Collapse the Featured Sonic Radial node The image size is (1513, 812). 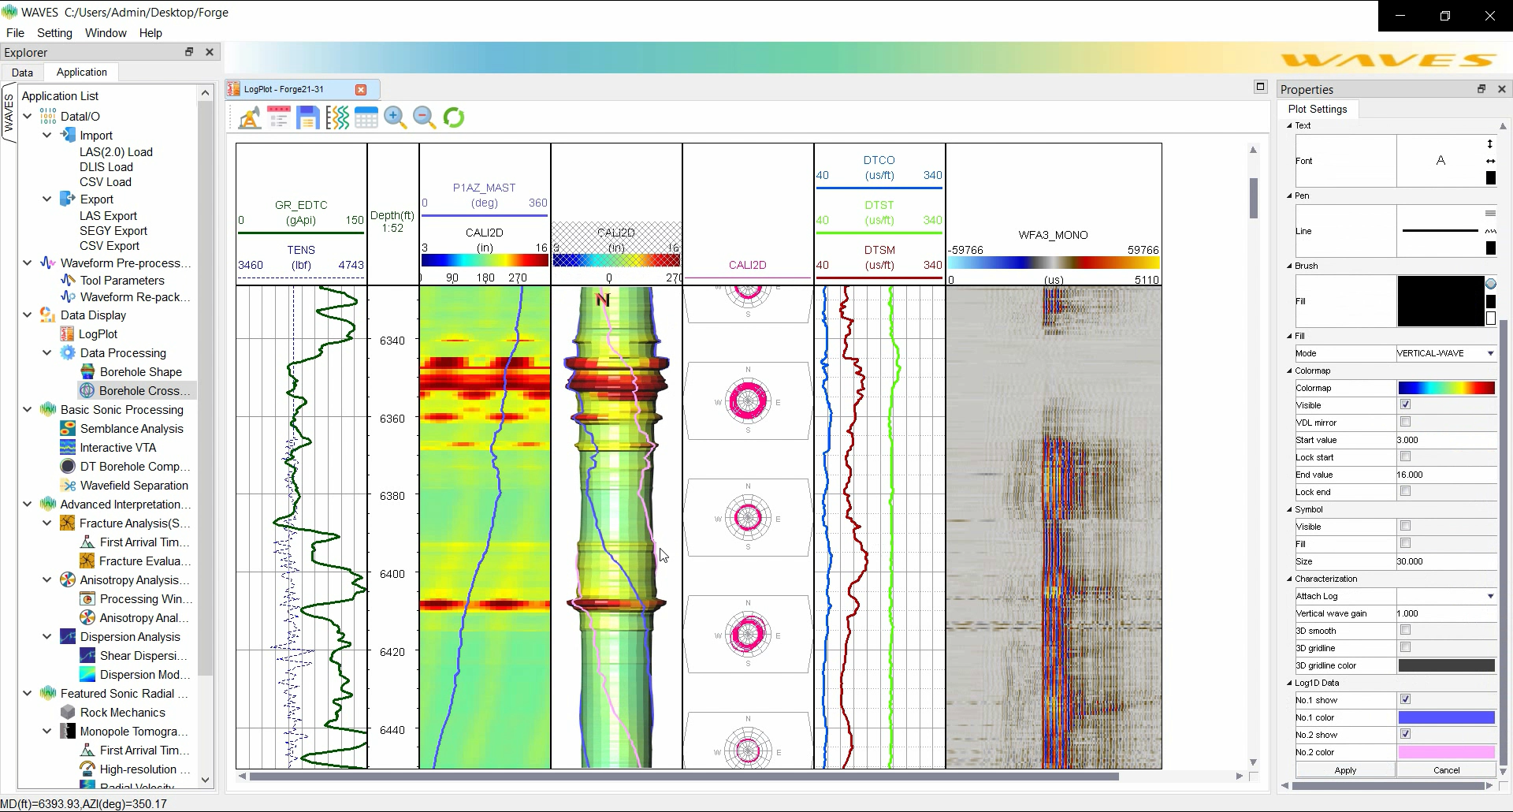[x=28, y=693]
